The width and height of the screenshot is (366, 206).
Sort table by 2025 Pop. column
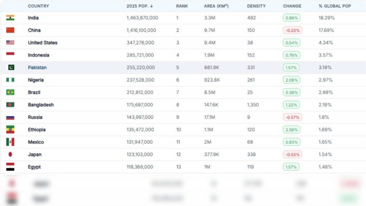pyautogui.click(x=140, y=6)
